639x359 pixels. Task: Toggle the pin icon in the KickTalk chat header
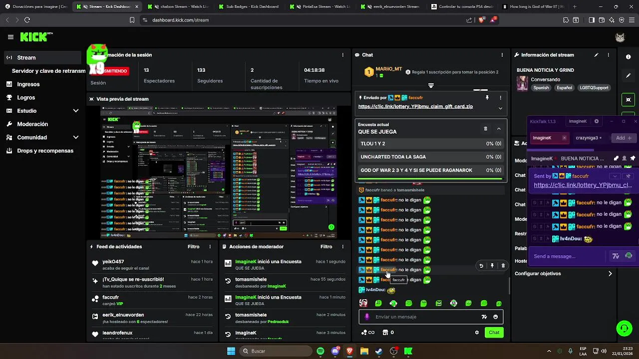point(633,159)
